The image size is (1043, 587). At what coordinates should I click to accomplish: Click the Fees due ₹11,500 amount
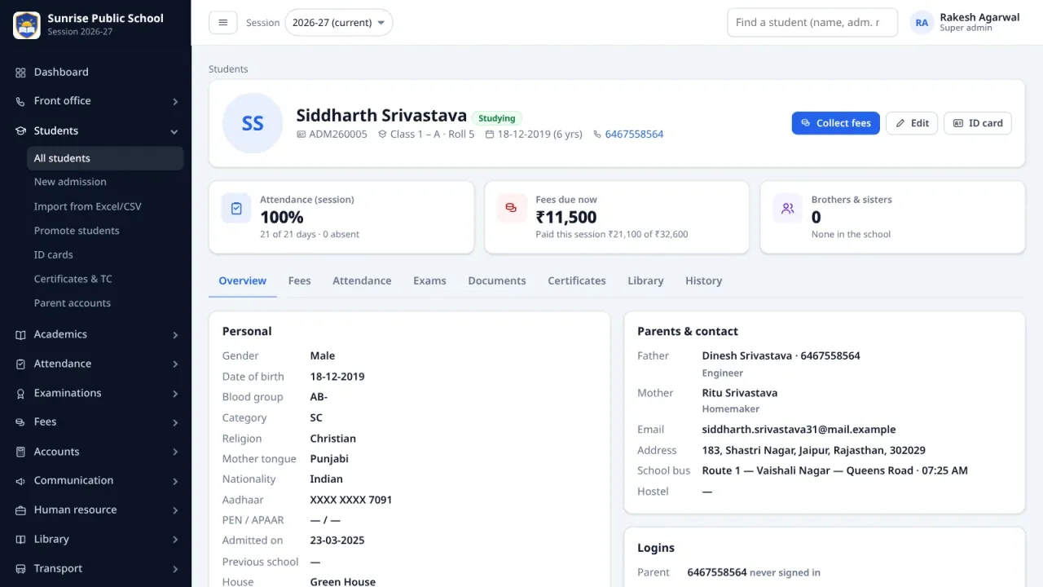coord(566,217)
